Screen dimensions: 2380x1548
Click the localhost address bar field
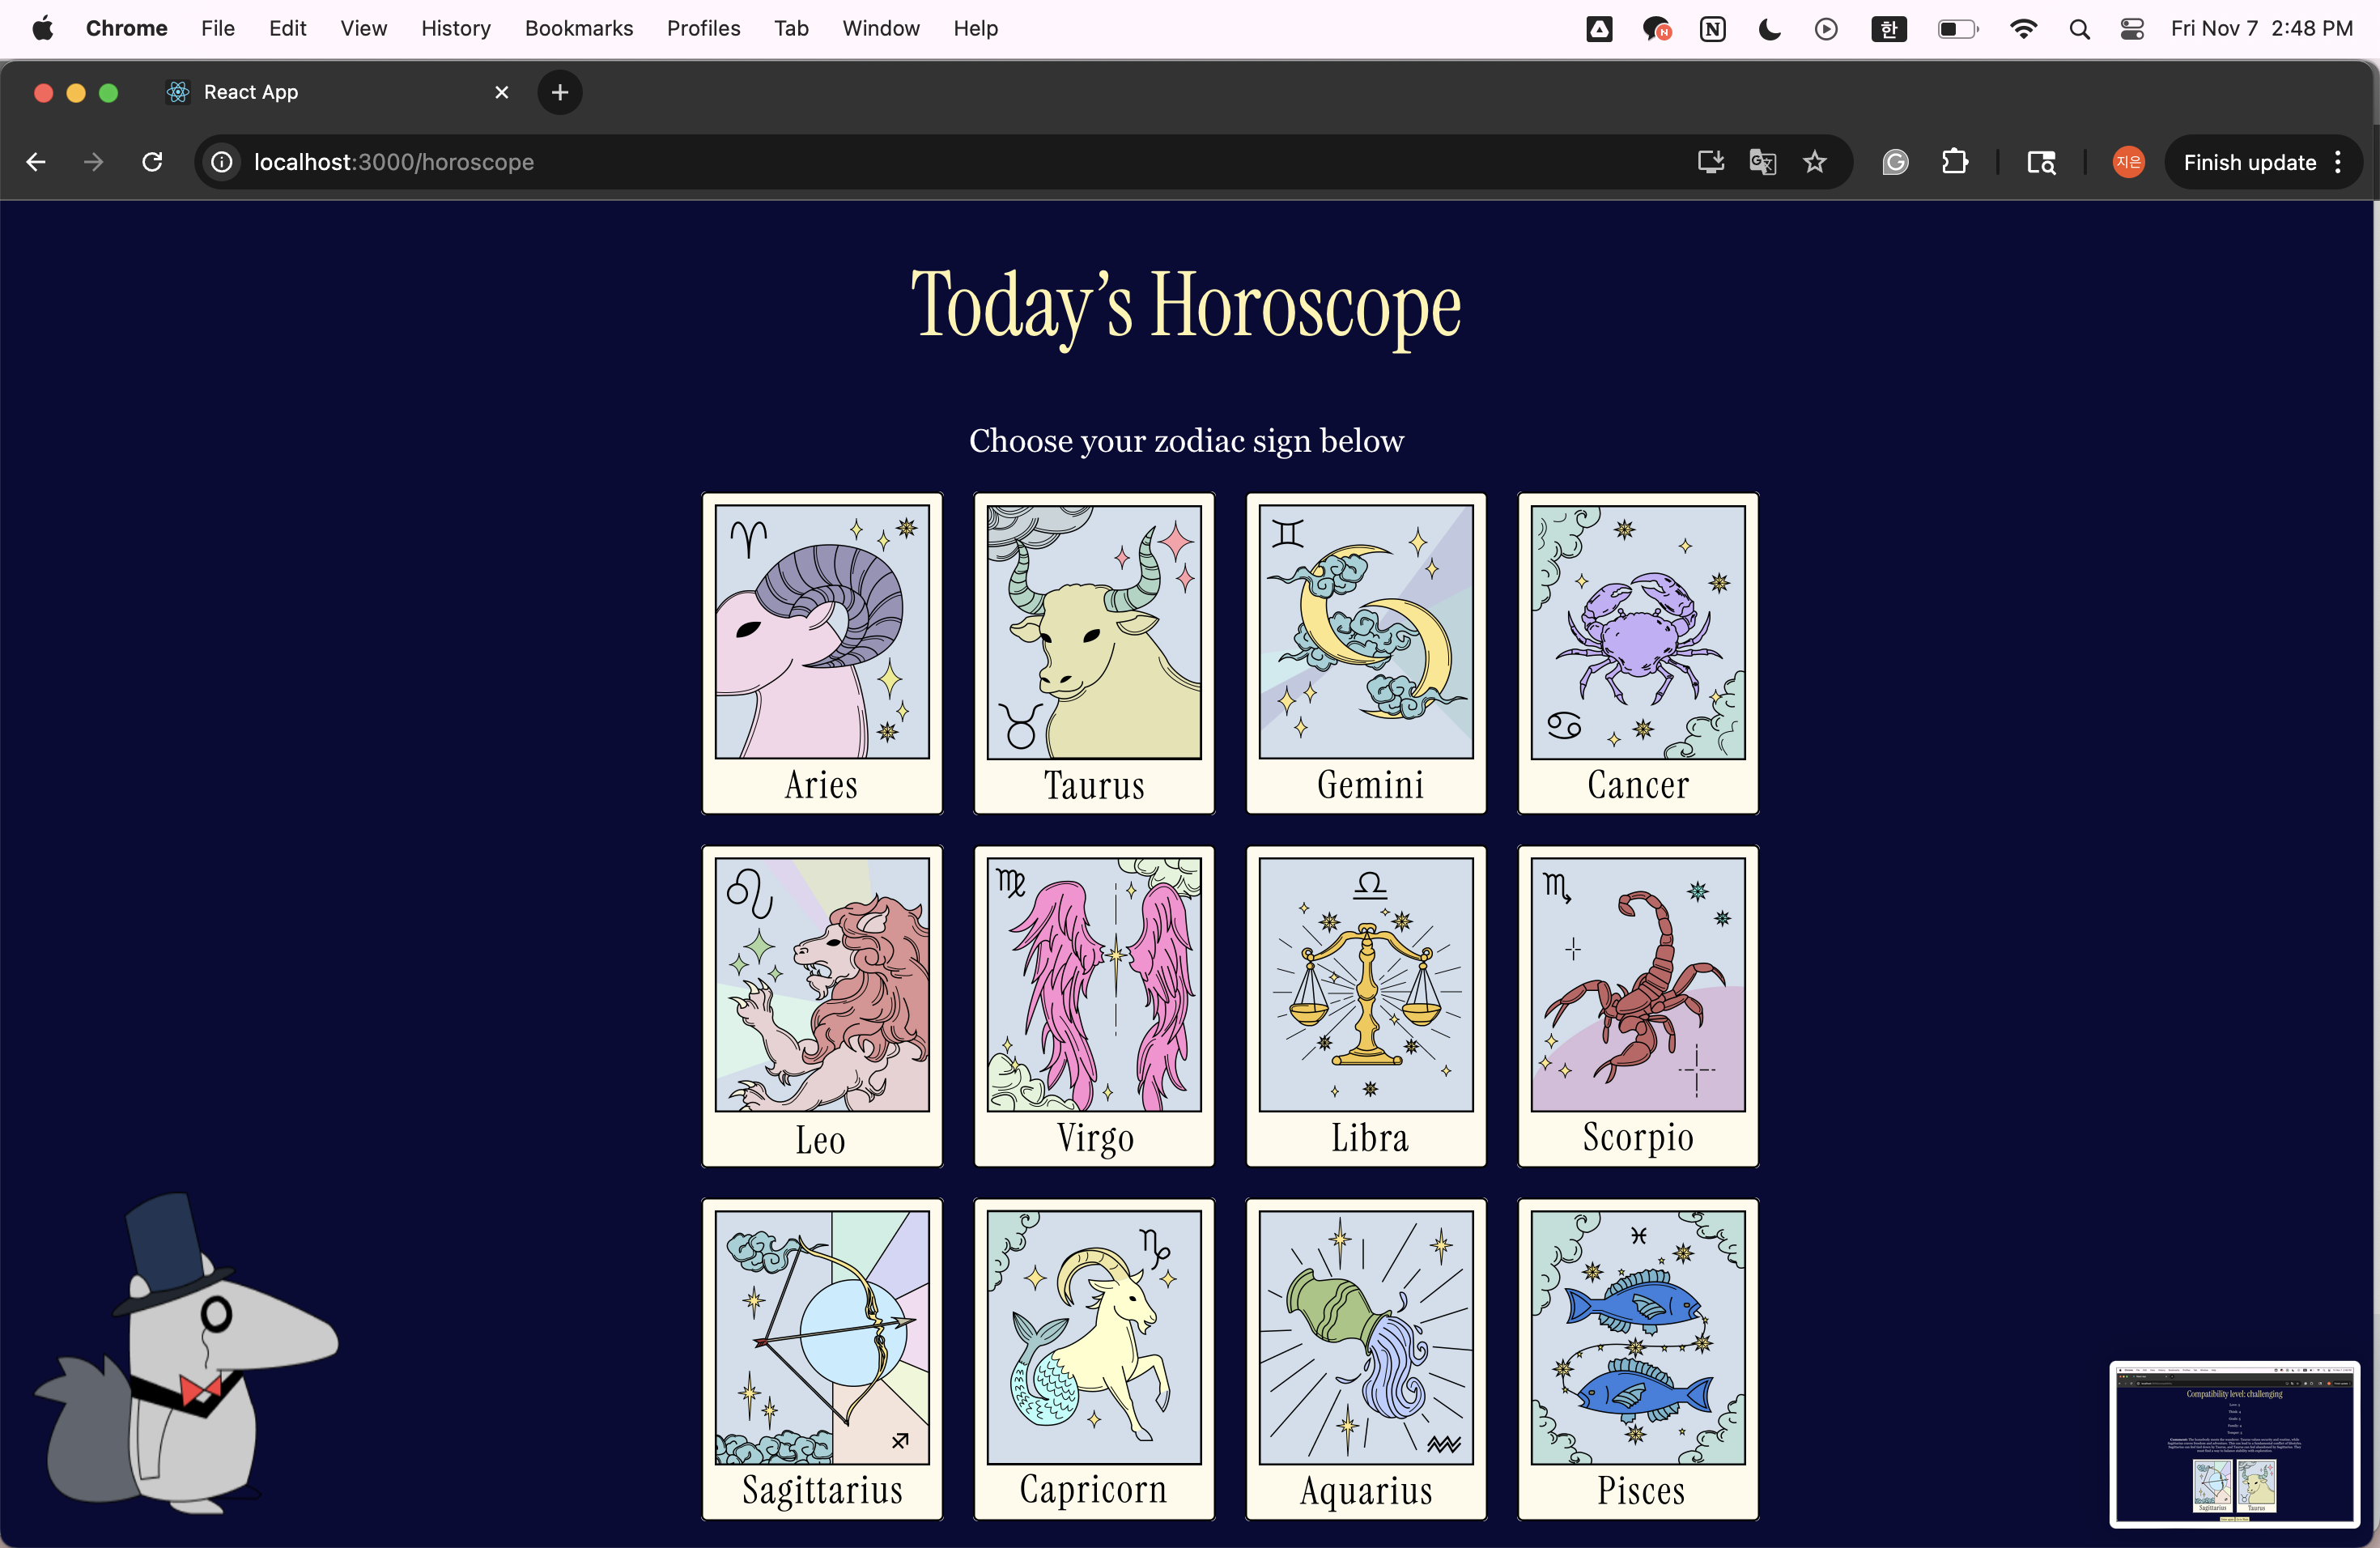tap(900, 162)
